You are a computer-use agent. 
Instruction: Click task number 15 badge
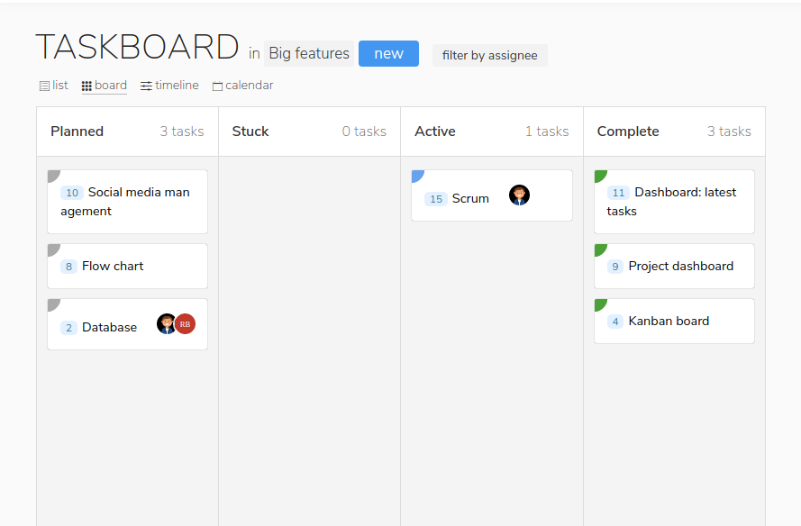[436, 199]
